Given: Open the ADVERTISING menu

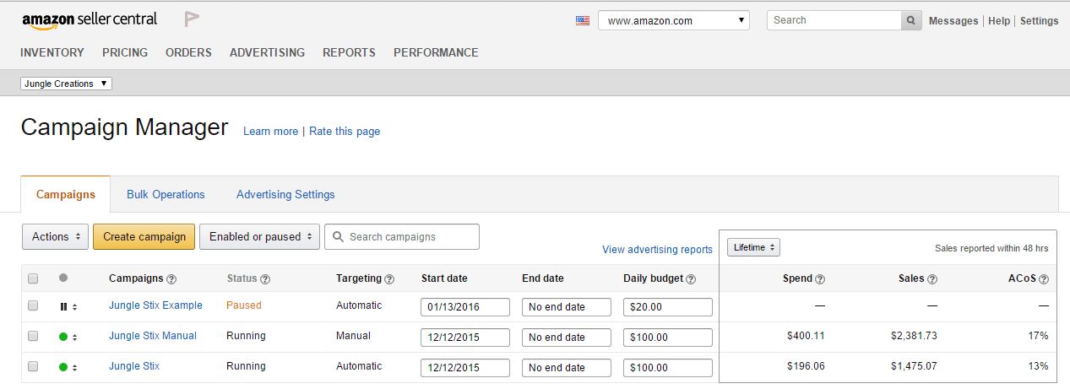Looking at the screenshot, I should click(267, 52).
